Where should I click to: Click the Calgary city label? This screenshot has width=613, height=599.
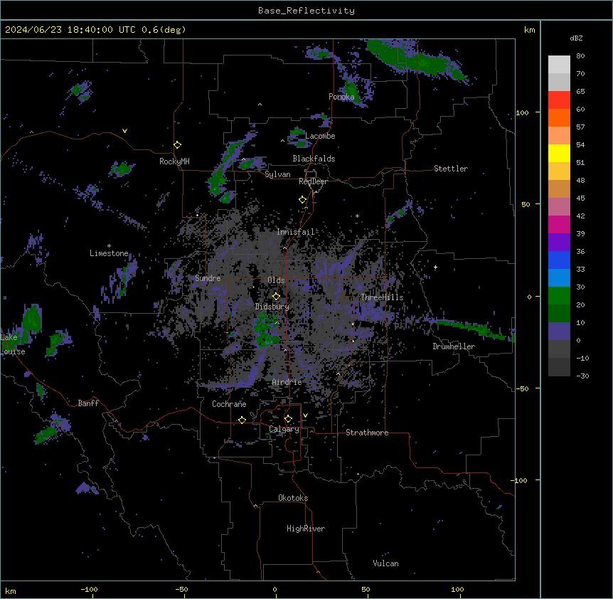coord(284,429)
